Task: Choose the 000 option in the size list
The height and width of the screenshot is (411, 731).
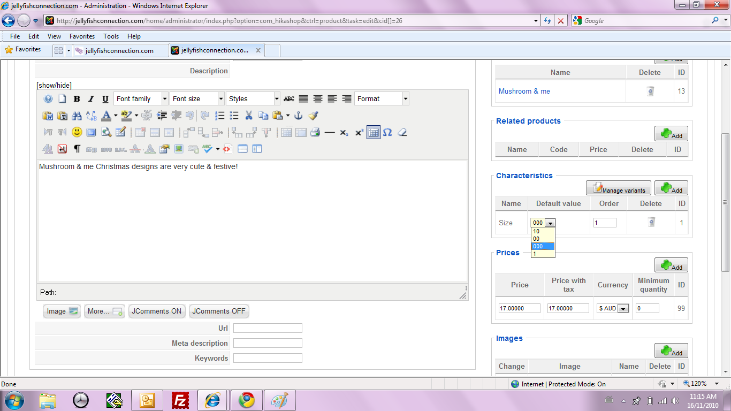Action: (543, 246)
